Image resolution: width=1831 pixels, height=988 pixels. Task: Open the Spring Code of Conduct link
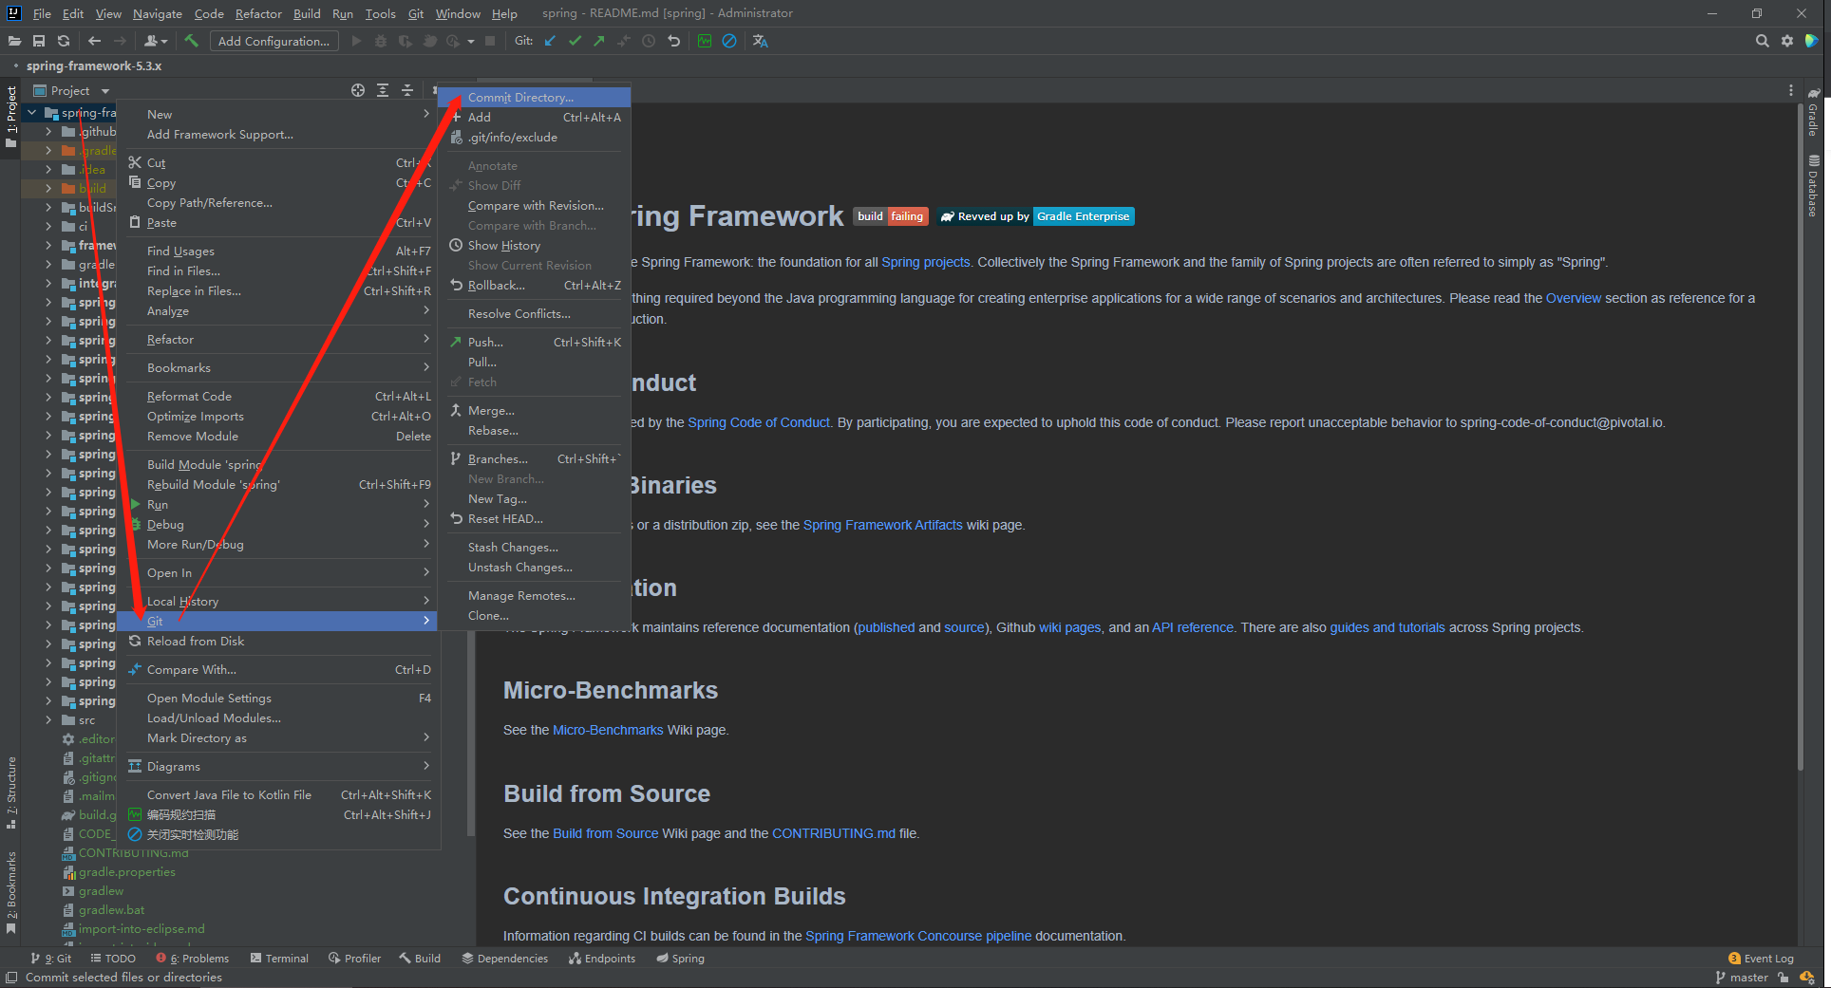759,422
